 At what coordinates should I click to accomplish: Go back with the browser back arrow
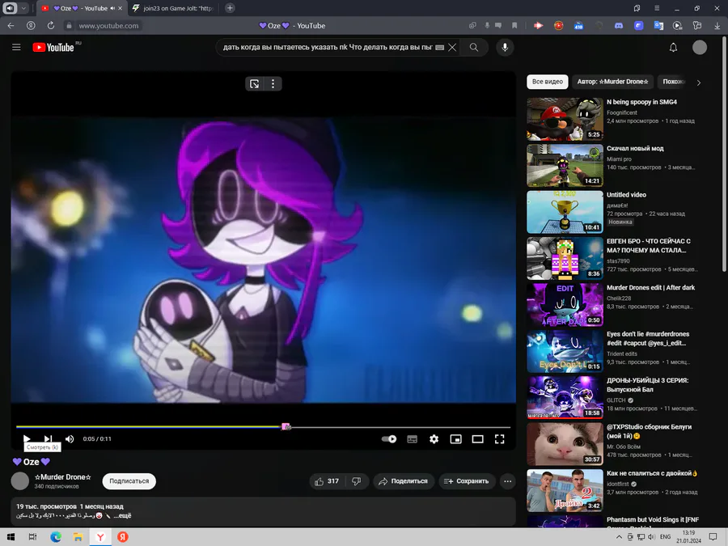[x=11, y=26]
